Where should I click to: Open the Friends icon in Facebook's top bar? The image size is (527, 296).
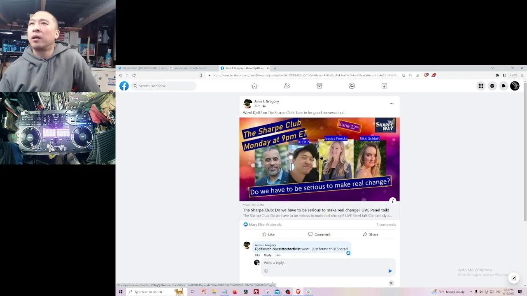pos(287,86)
